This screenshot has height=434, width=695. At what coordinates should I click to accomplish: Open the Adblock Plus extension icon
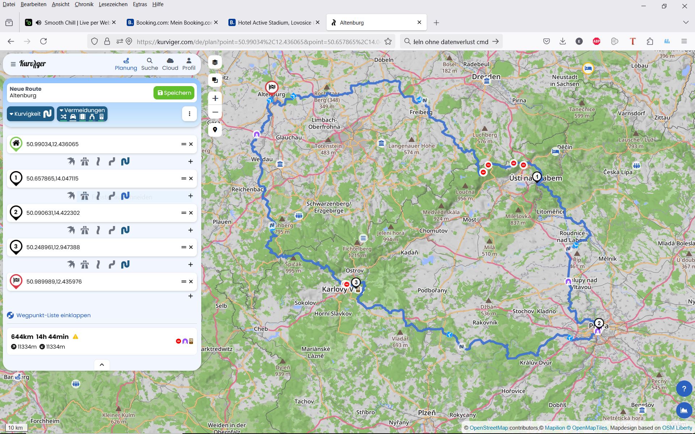click(x=597, y=41)
